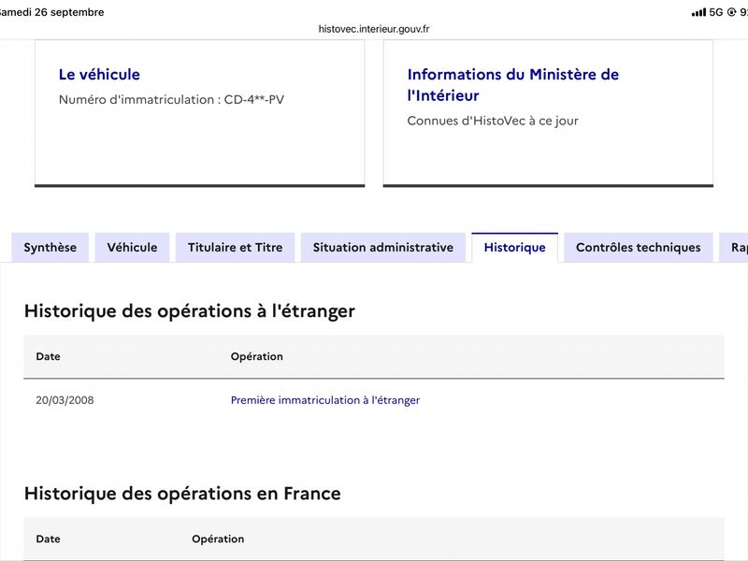Click the Date column header in étranger table
This screenshot has width=748, height=561.
point(49,356)
